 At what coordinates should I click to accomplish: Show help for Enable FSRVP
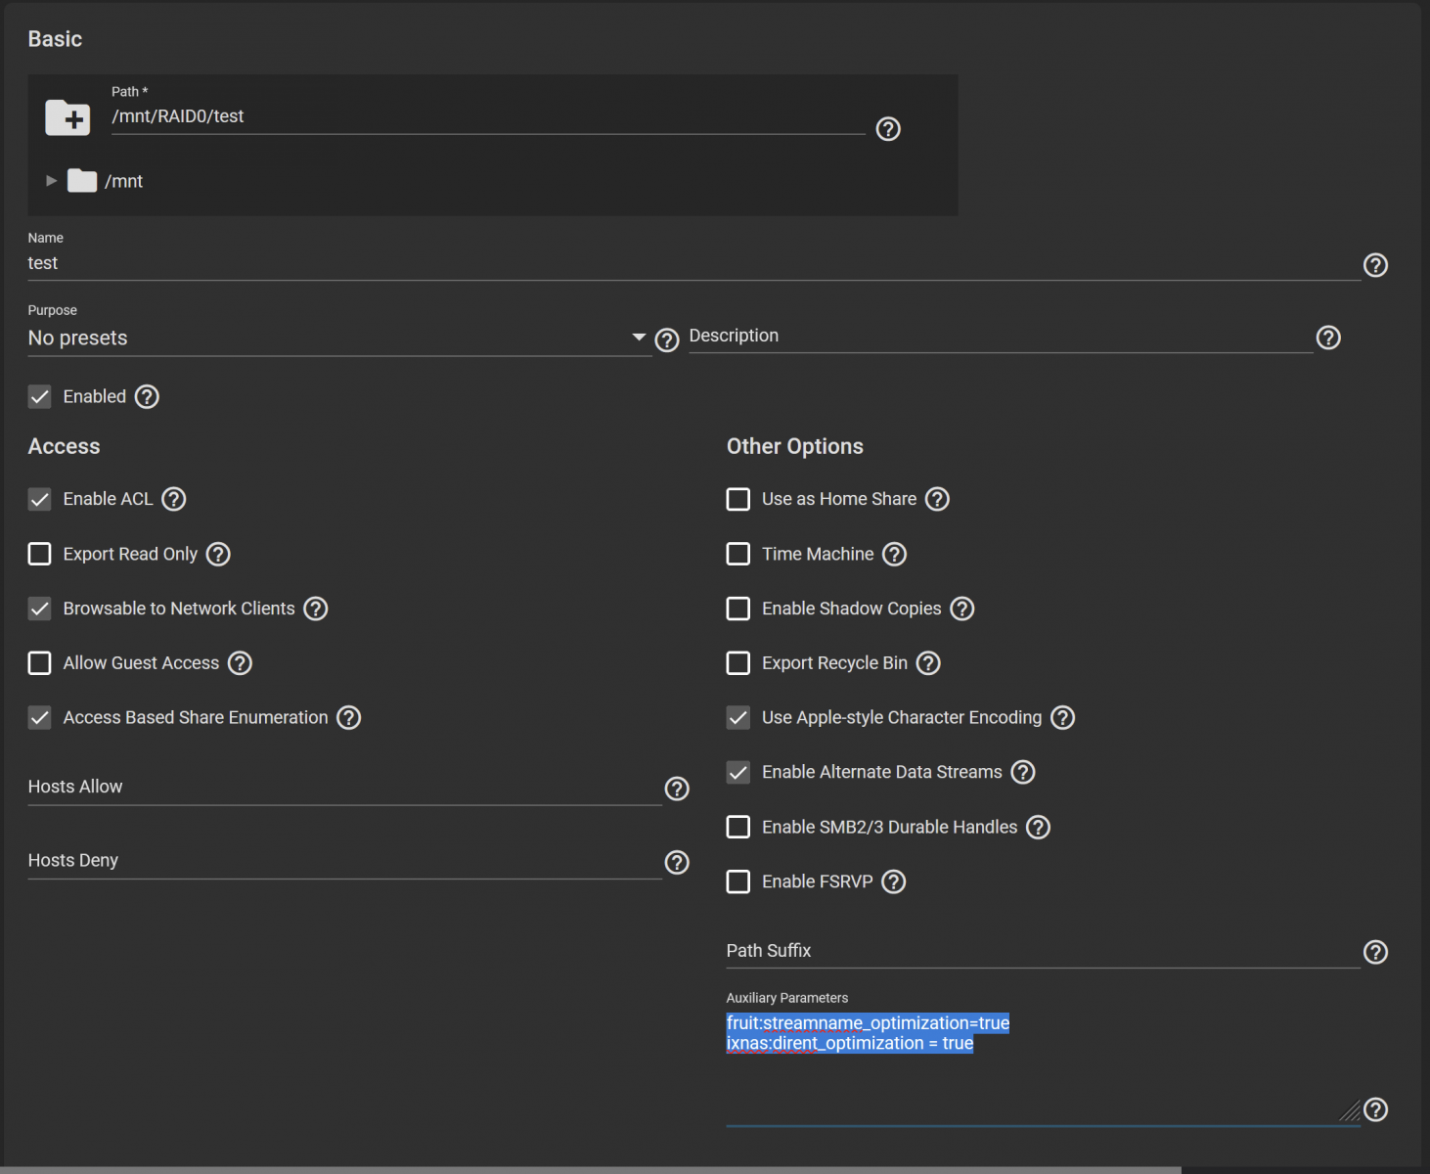pyautogui.click(x=893, y=882)
